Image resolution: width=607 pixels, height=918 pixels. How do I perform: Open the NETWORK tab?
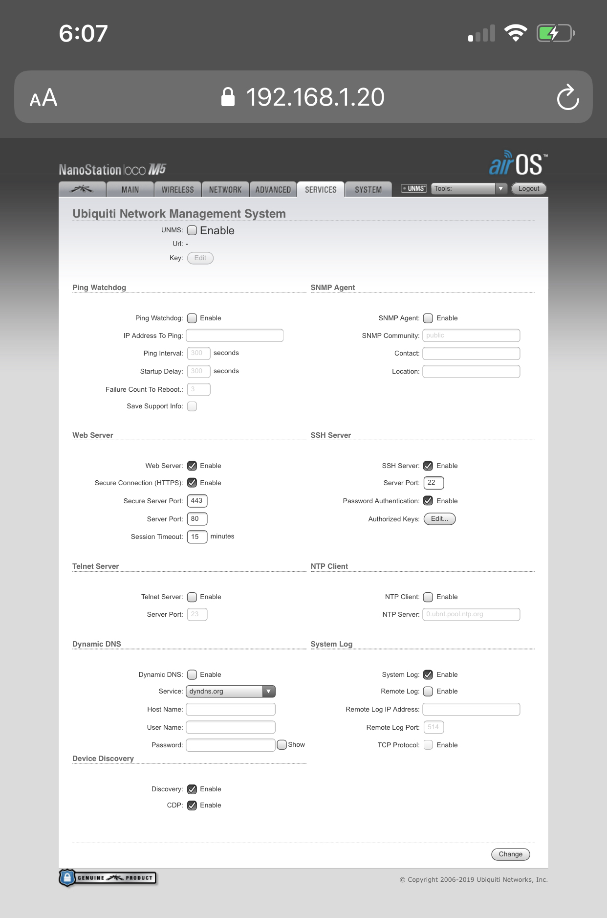[225, 189]
